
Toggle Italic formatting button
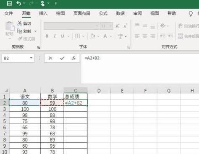click(x=55, y=36)
